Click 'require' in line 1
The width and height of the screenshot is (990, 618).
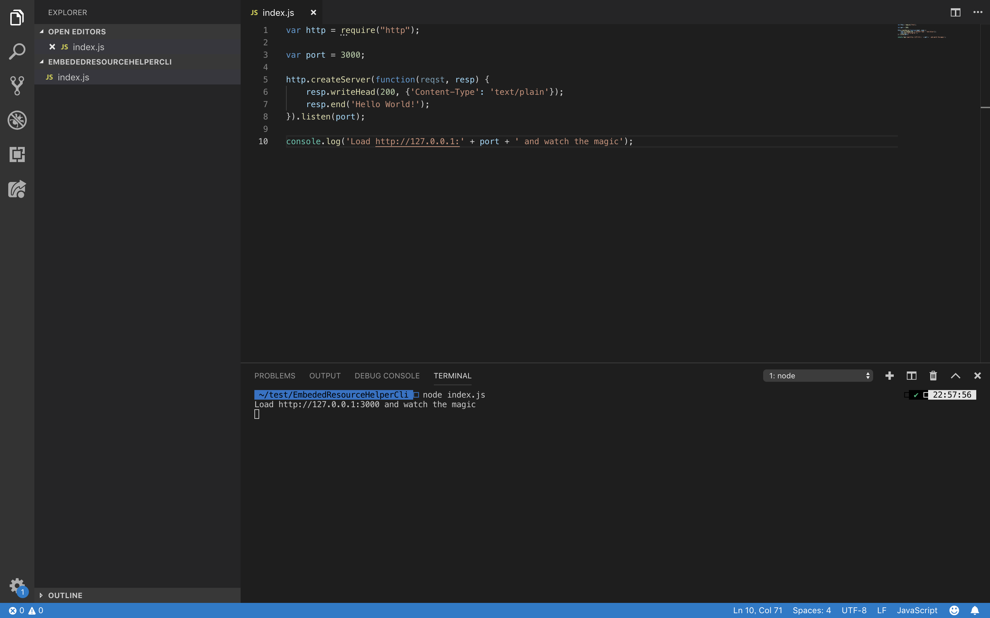[x=358, y=30]
